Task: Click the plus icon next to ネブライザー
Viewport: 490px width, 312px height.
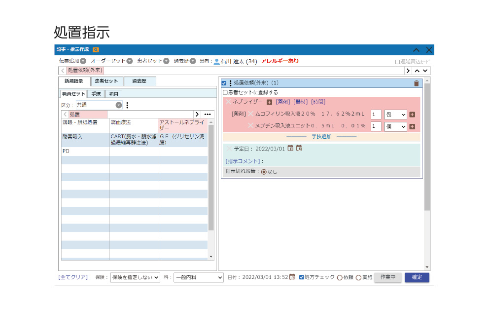Action: 269,102
